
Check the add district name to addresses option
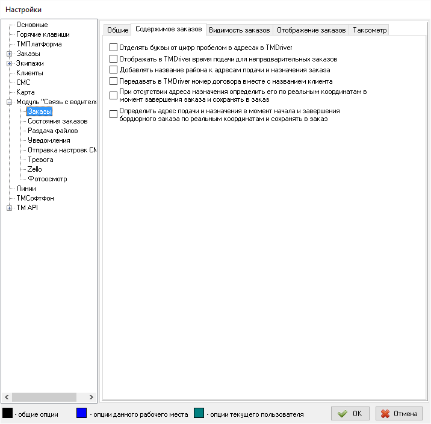114,70
